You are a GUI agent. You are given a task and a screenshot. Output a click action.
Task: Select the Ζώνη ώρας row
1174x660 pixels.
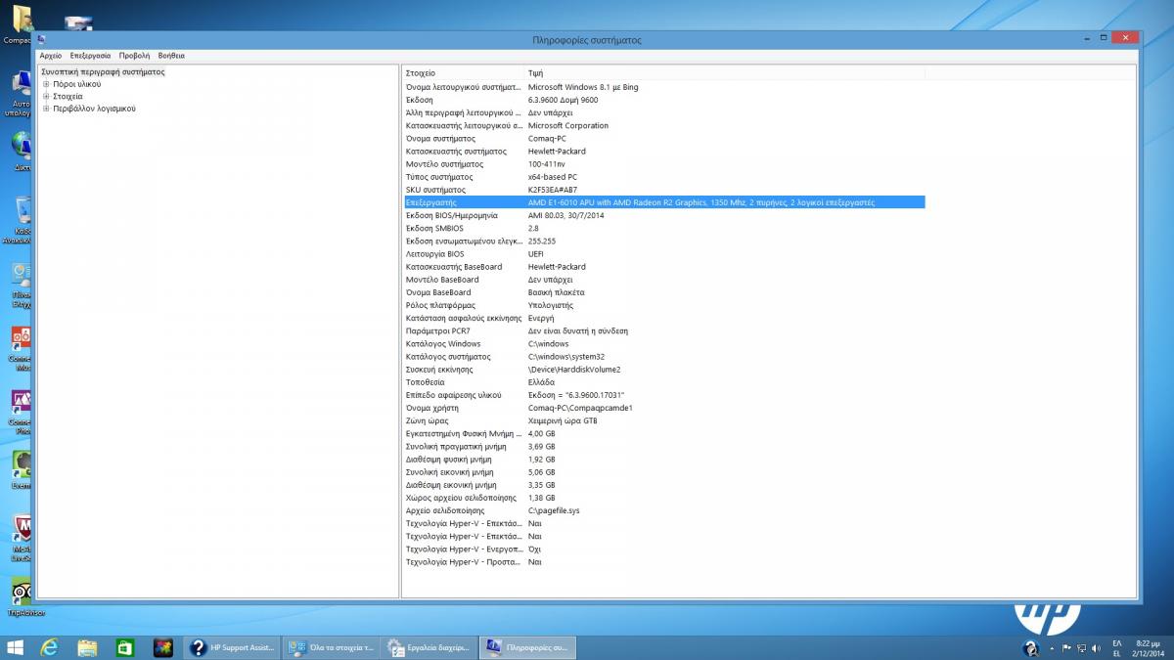(x=664, y=420)
